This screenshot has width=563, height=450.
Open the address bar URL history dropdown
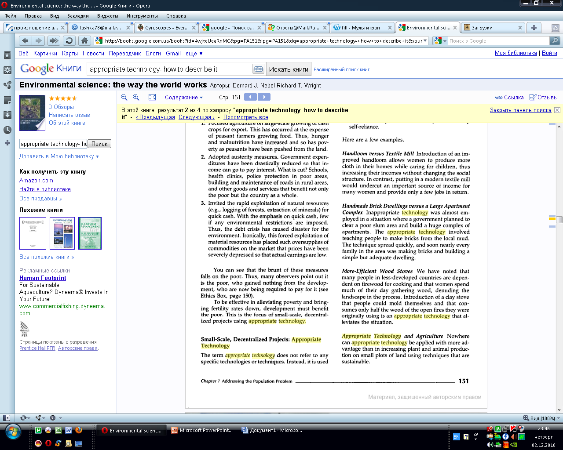[x=425, y=41]
